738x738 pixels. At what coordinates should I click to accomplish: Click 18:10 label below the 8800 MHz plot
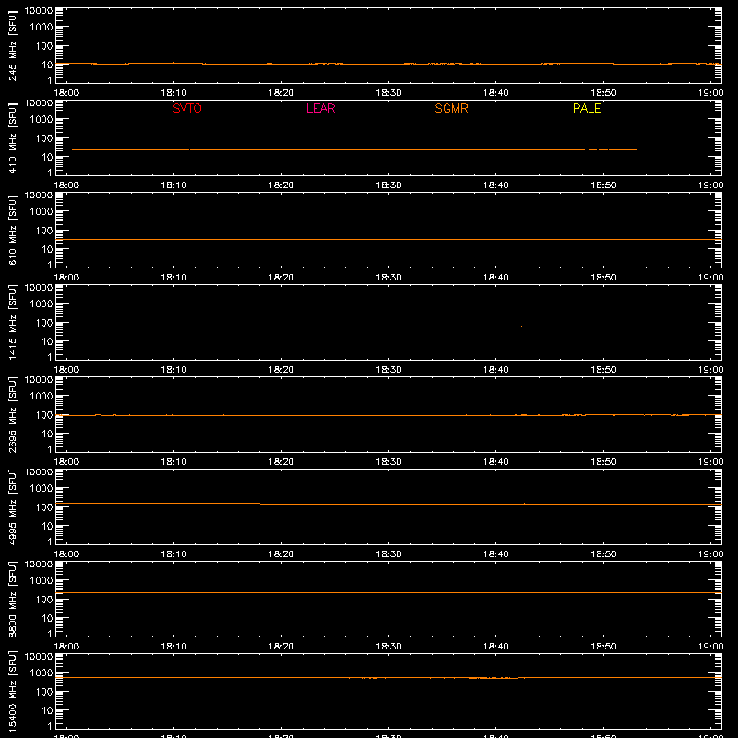(x=173, y=647)
